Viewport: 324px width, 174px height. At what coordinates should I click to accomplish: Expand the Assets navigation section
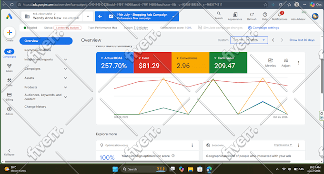click(x=65, y=78)
